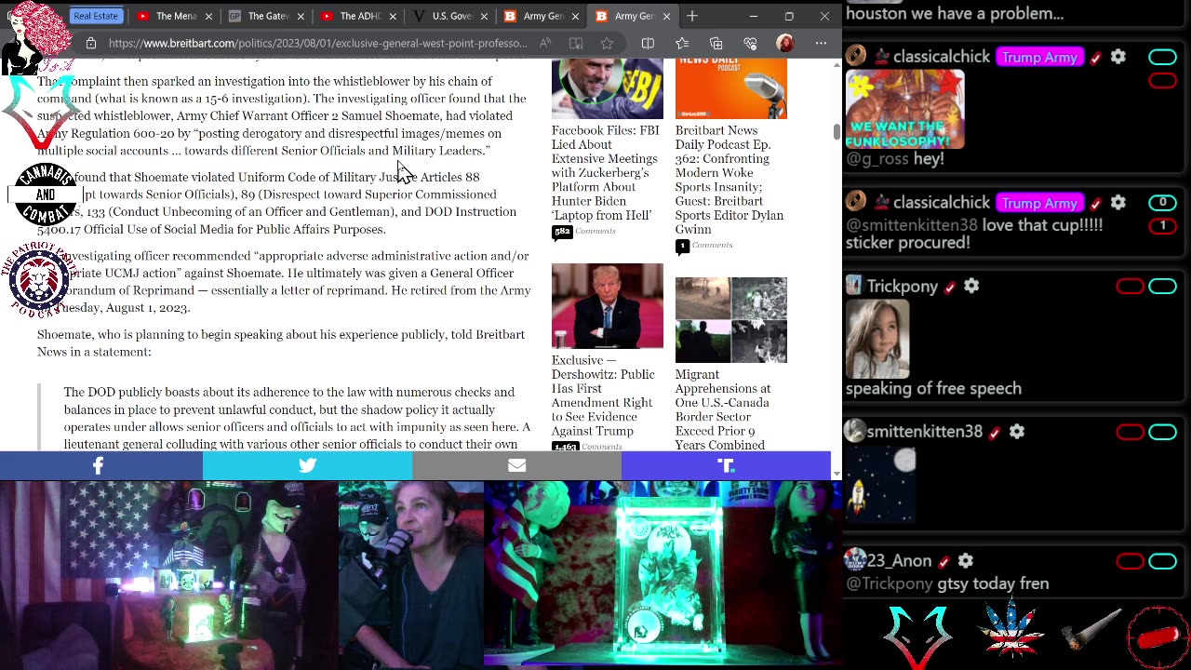The height and width of the screenshot is (670, 1191).
Task: Open the Favorites list
Action: (682, 43)
